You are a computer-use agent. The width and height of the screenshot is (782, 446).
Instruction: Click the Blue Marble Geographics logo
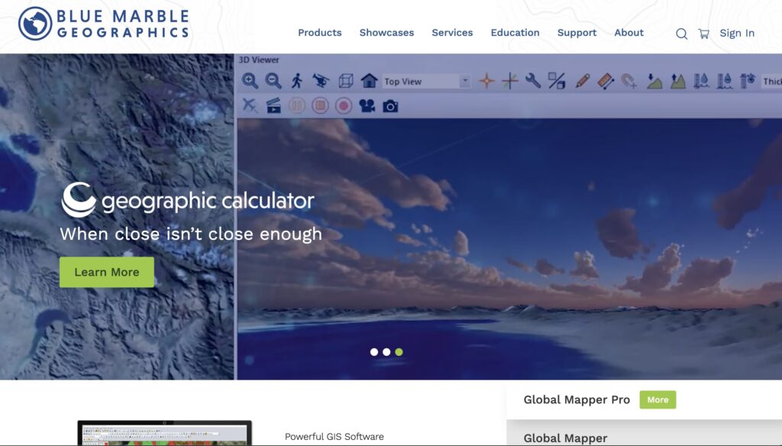coord(104,24)
